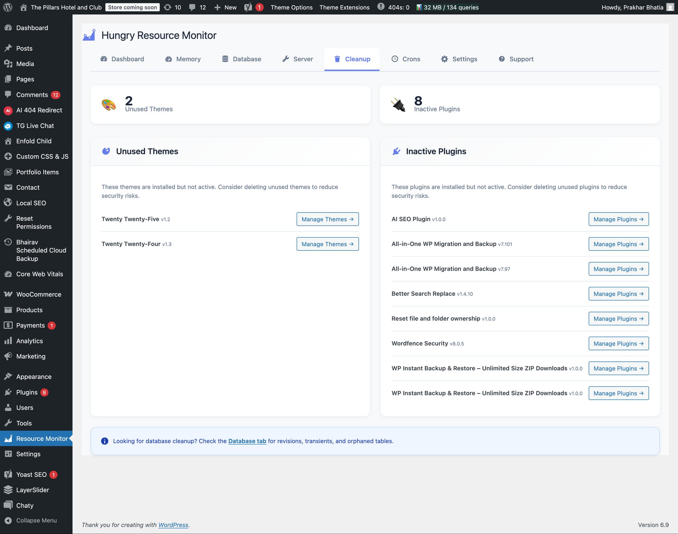Open Chaty using its chat icon in sidebar
This screenshot has width=678, height=534.
pyautogui.click(x=8, y=505)
